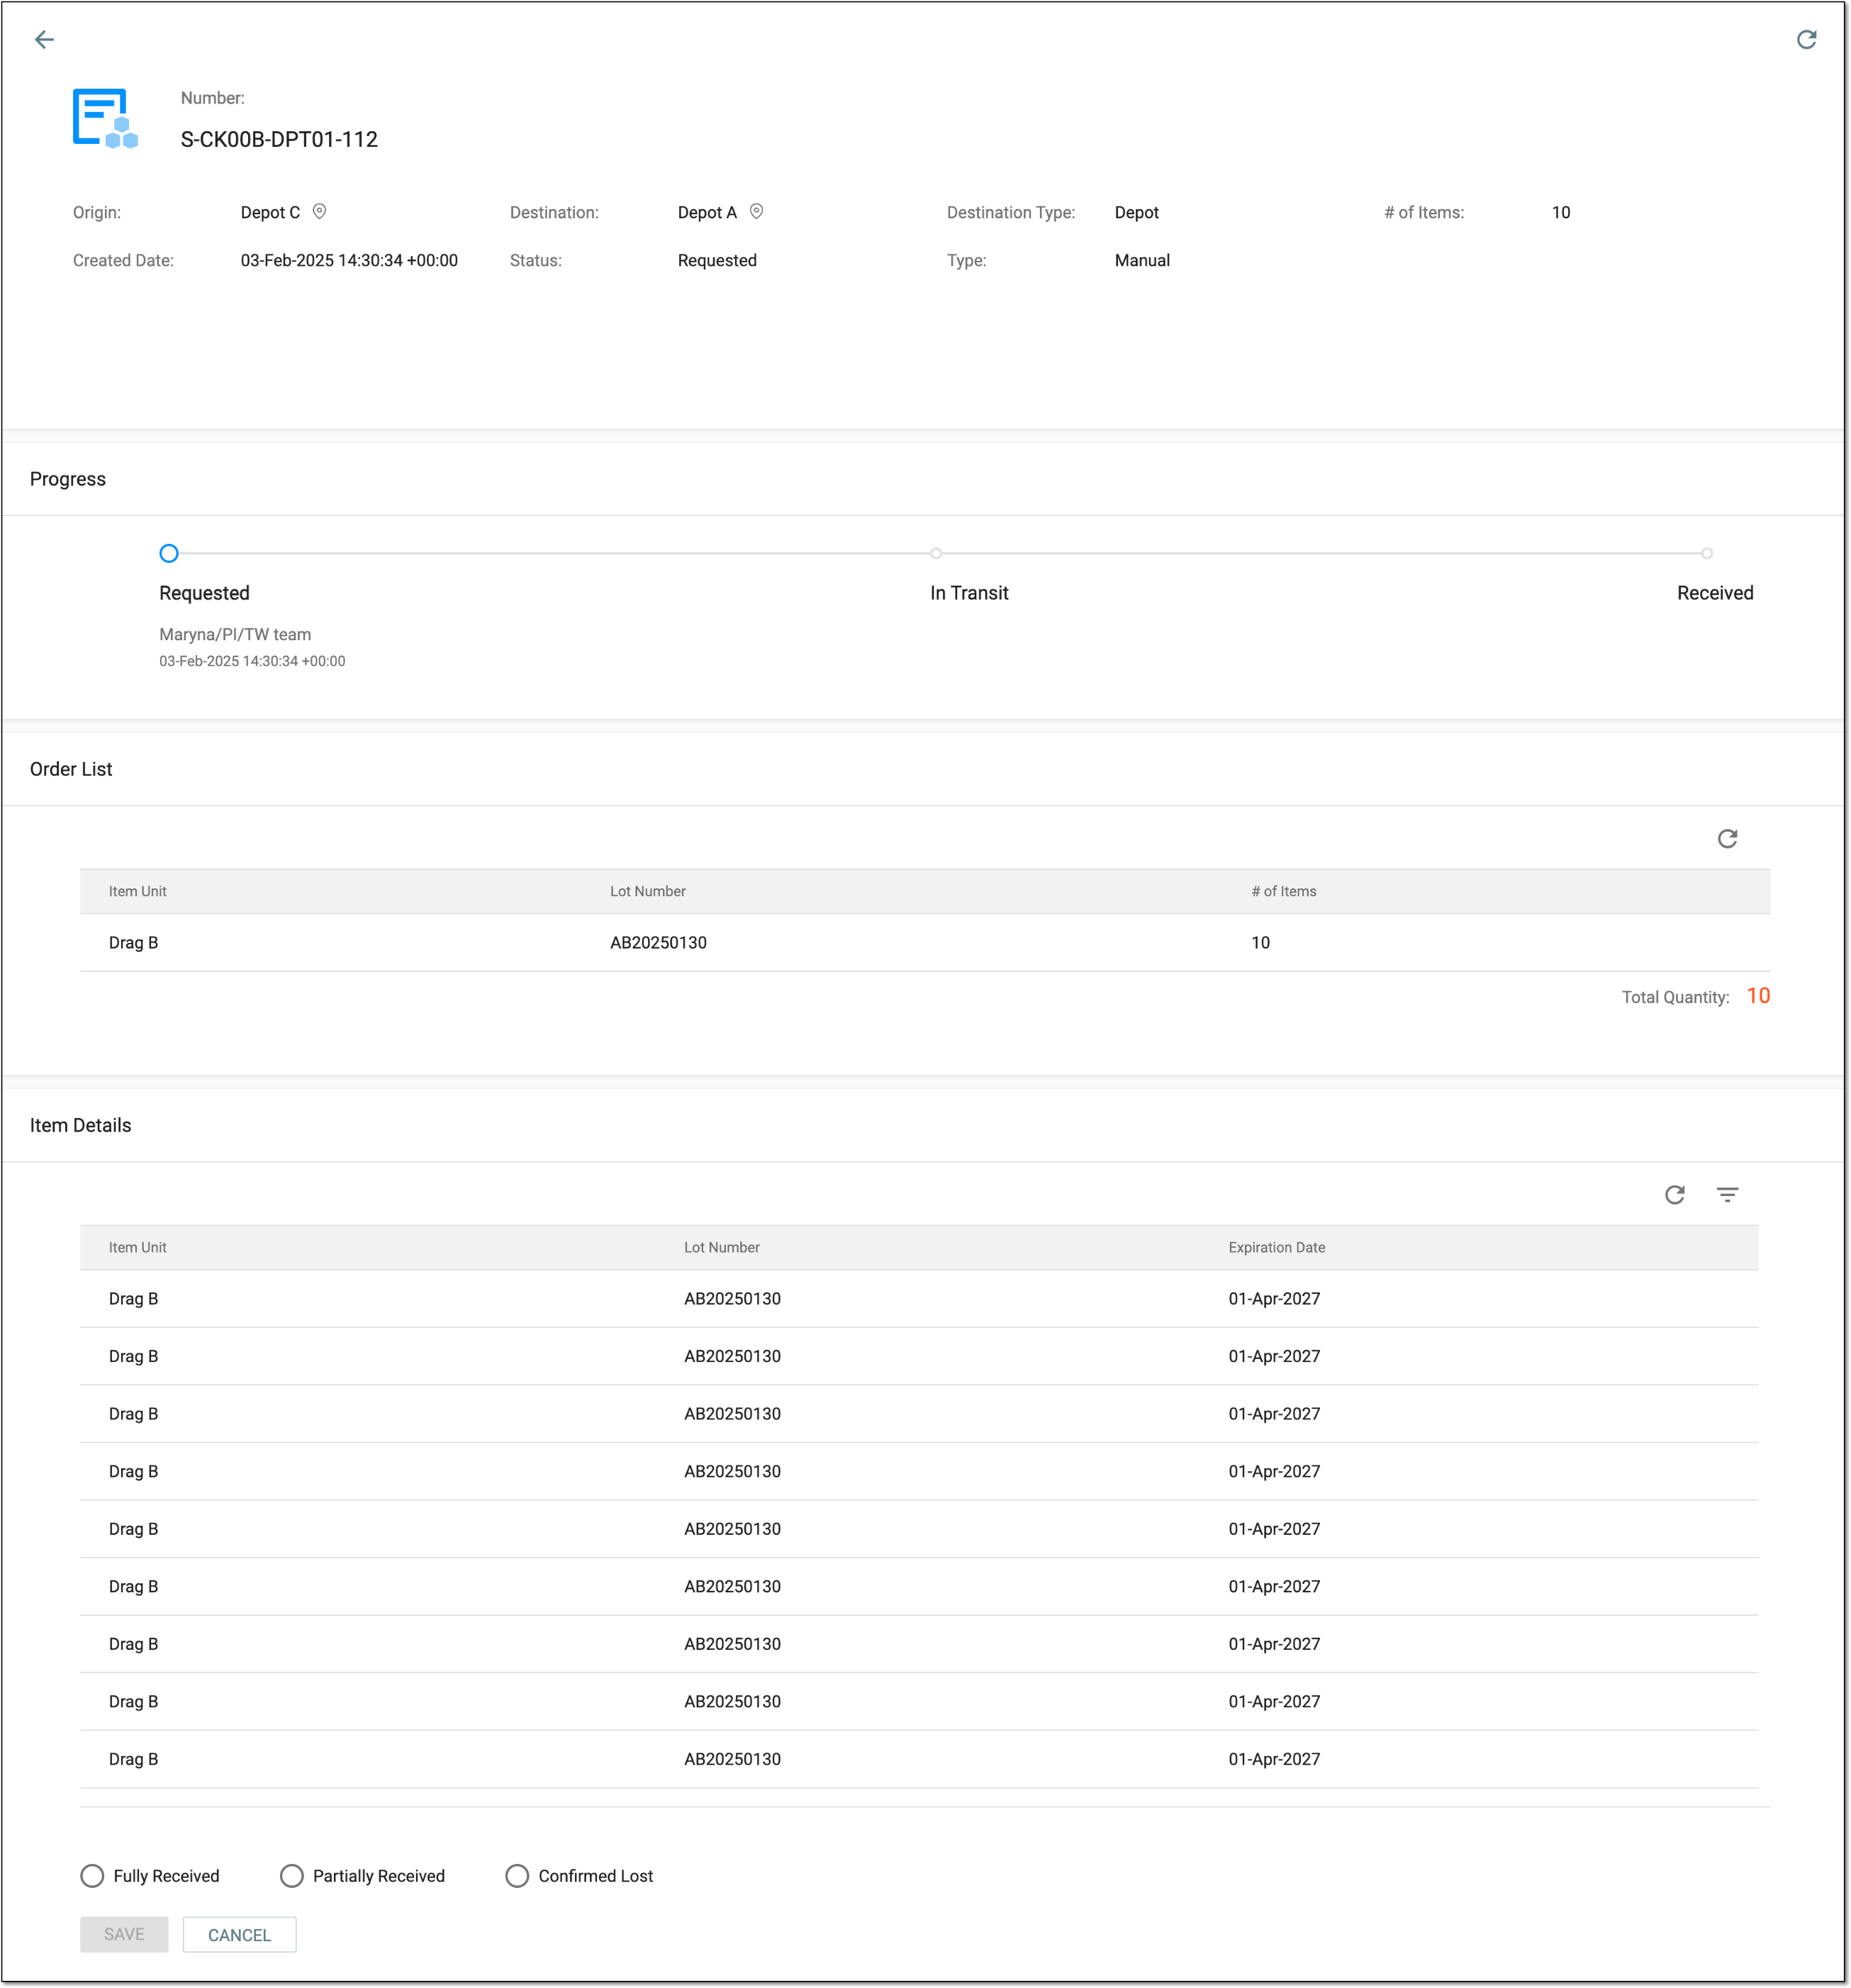Click lot AB20250130 in Order List

(x=658, y=942)
